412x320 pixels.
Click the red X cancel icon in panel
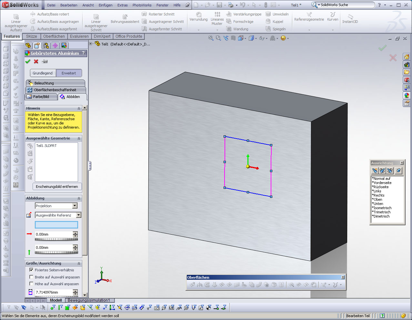[36, 62]
